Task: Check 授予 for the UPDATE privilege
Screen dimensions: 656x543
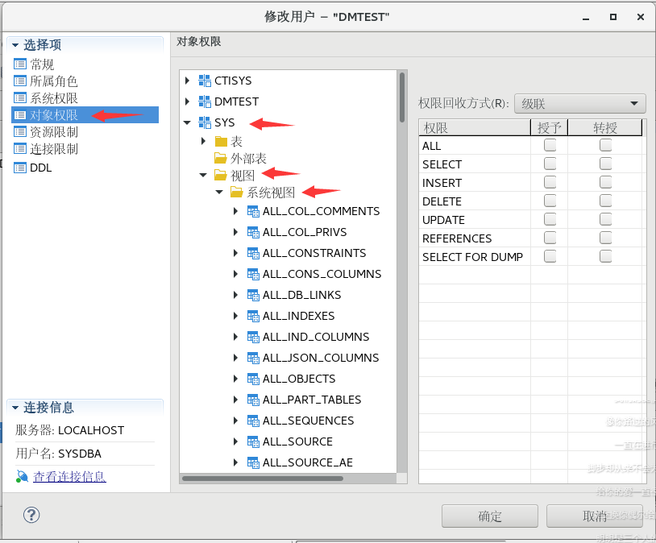Action: coord(550,219)
